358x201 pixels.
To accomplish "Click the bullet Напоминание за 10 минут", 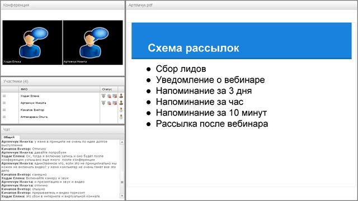I will tap(211, 113).
